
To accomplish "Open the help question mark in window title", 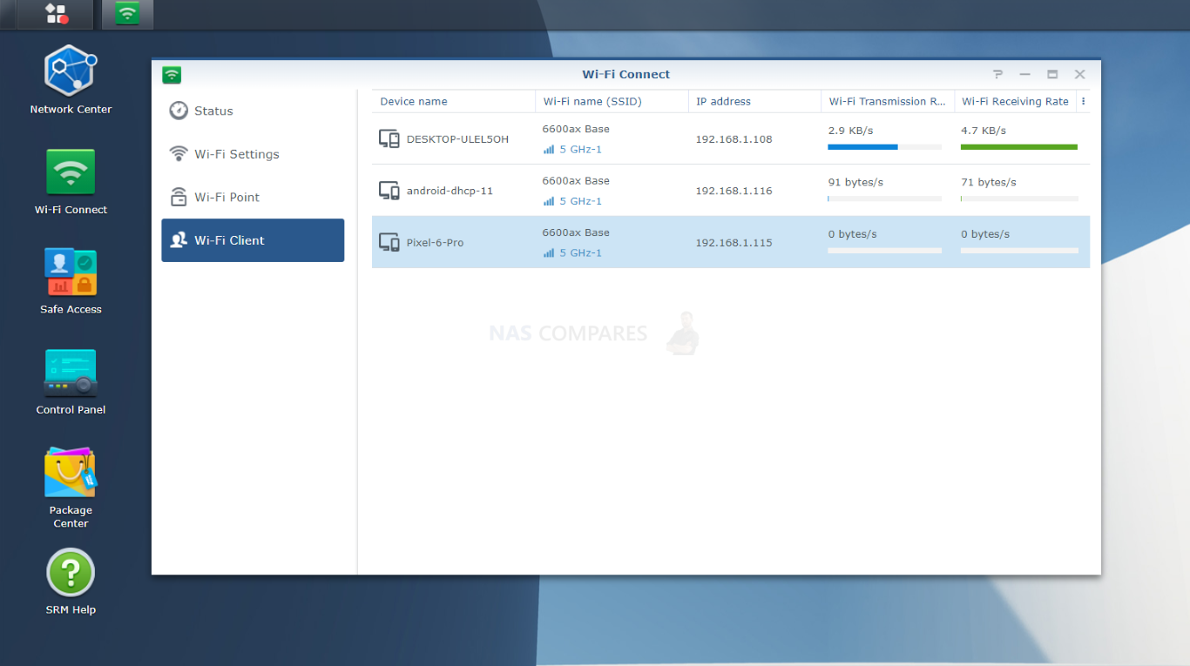I will (998, 75).
